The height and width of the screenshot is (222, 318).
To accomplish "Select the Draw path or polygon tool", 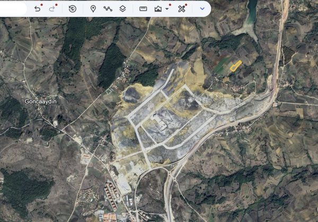I will coord(108,8).
